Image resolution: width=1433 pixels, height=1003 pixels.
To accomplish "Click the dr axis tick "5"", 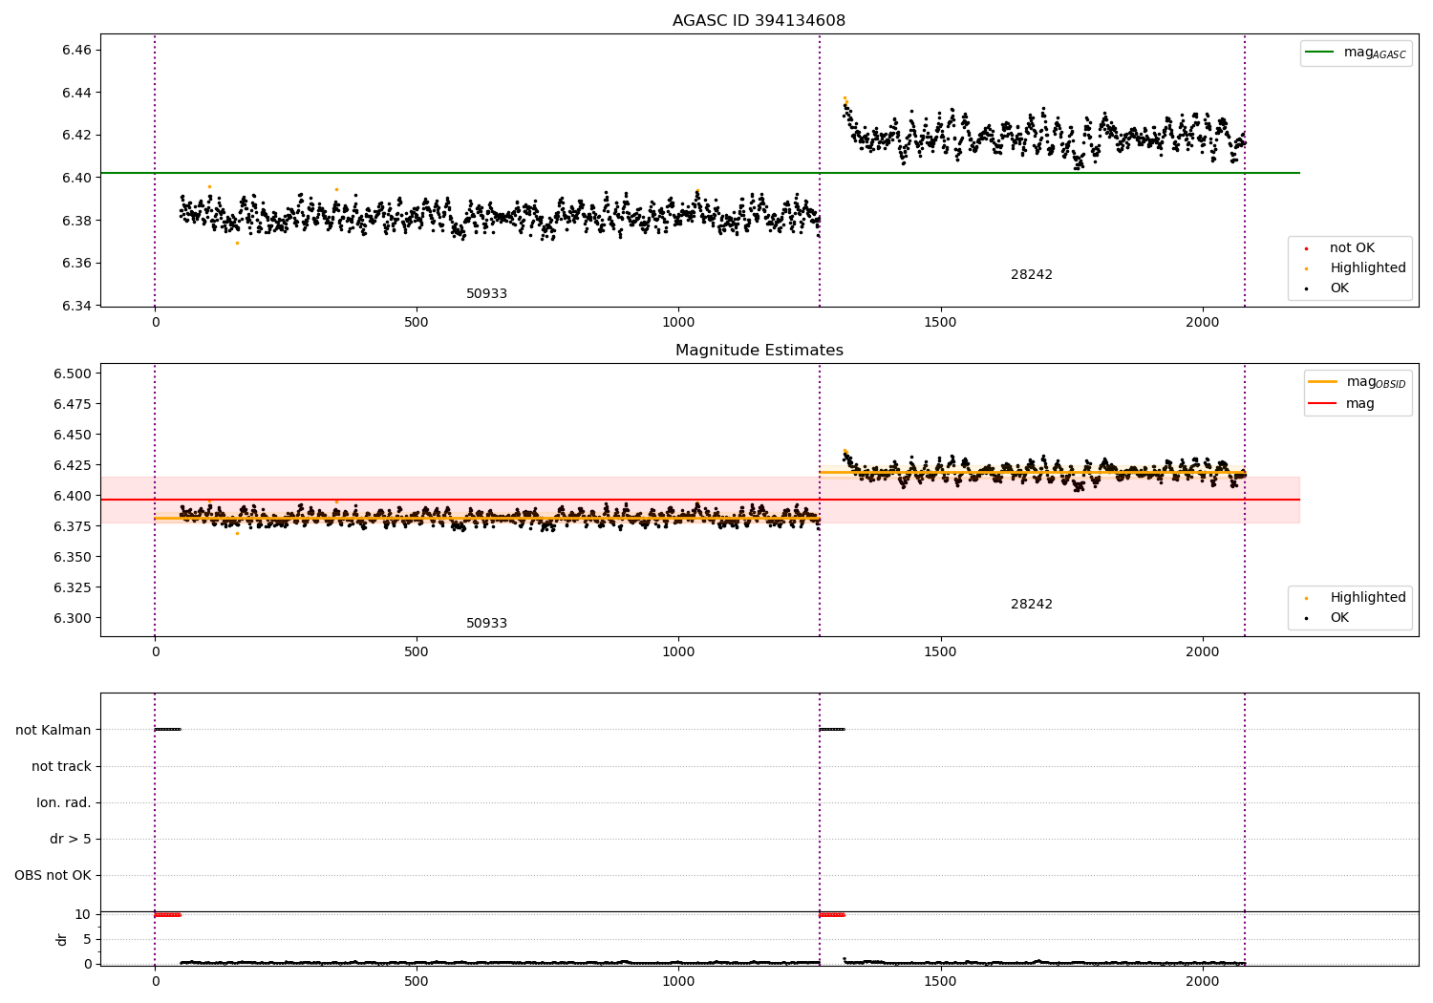I will pos(87,940).
